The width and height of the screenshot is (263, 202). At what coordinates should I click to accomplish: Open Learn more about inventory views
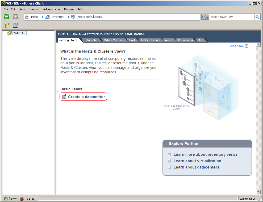(206, 154)
